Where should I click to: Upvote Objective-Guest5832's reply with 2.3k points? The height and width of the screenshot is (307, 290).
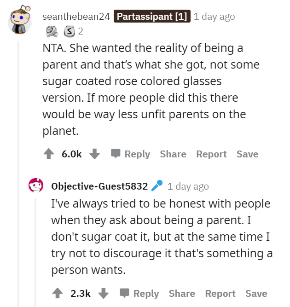click(58, 294)
